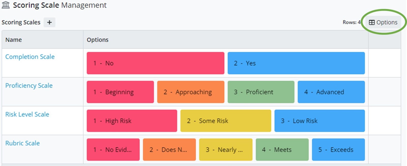Open the Proficiency Scale link
The height and width of the screenshot is (166, 407).
click(x=29, y=86)
